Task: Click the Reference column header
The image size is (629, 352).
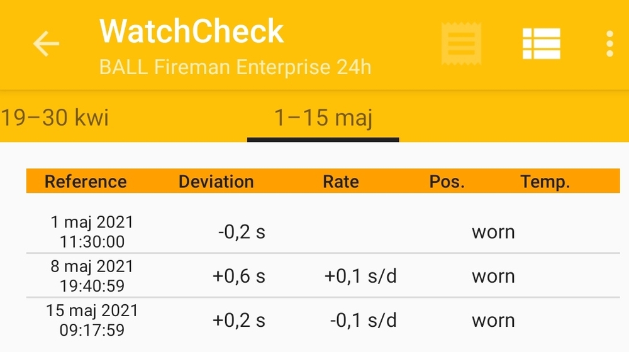Action: (86, 182)
